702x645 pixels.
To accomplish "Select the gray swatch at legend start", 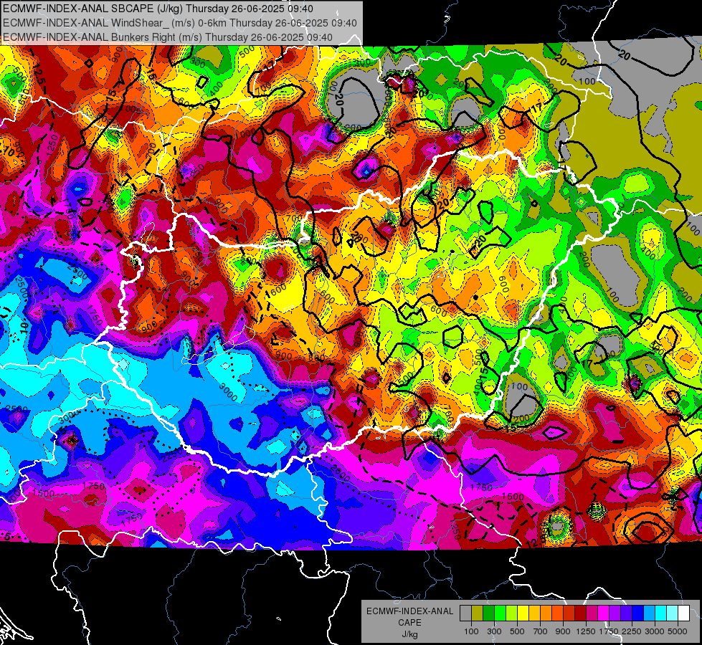I will pos(465,613).
